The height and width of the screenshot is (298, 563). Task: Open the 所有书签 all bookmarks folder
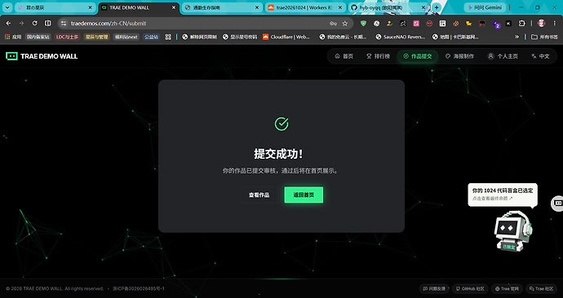(x=544, y=37)
